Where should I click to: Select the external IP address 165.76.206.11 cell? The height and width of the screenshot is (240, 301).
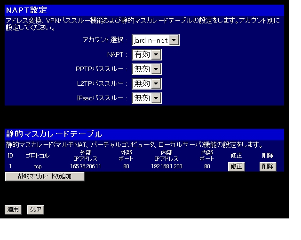(86, 166)
